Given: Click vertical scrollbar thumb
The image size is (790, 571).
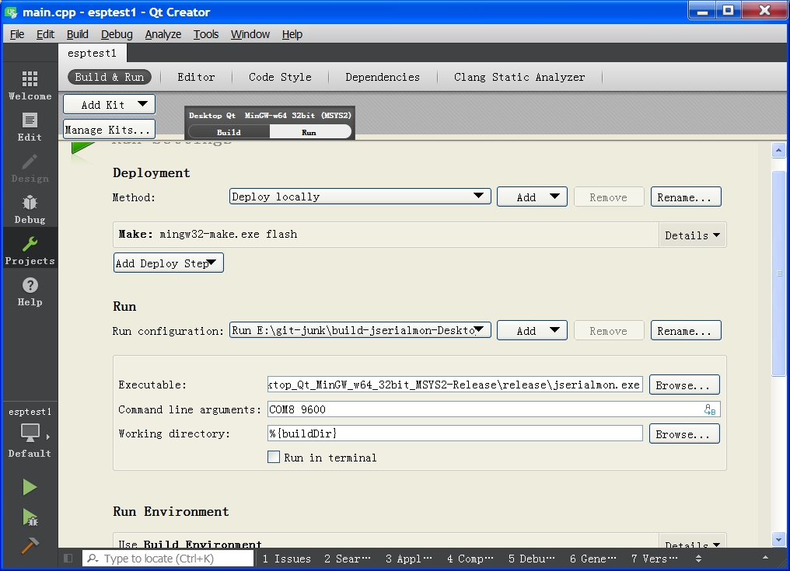Looking at the screenshot, I should (779, 273).
